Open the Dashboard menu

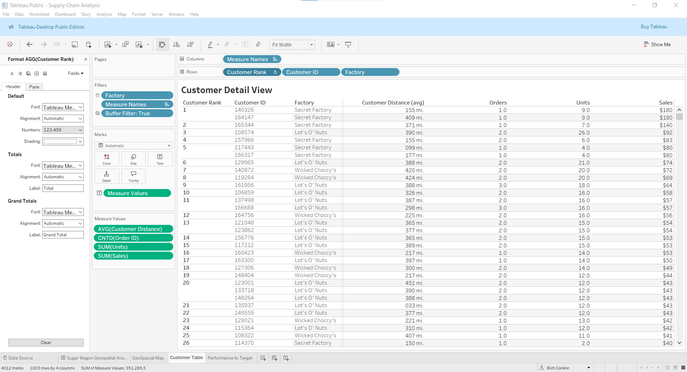point(65,14)
